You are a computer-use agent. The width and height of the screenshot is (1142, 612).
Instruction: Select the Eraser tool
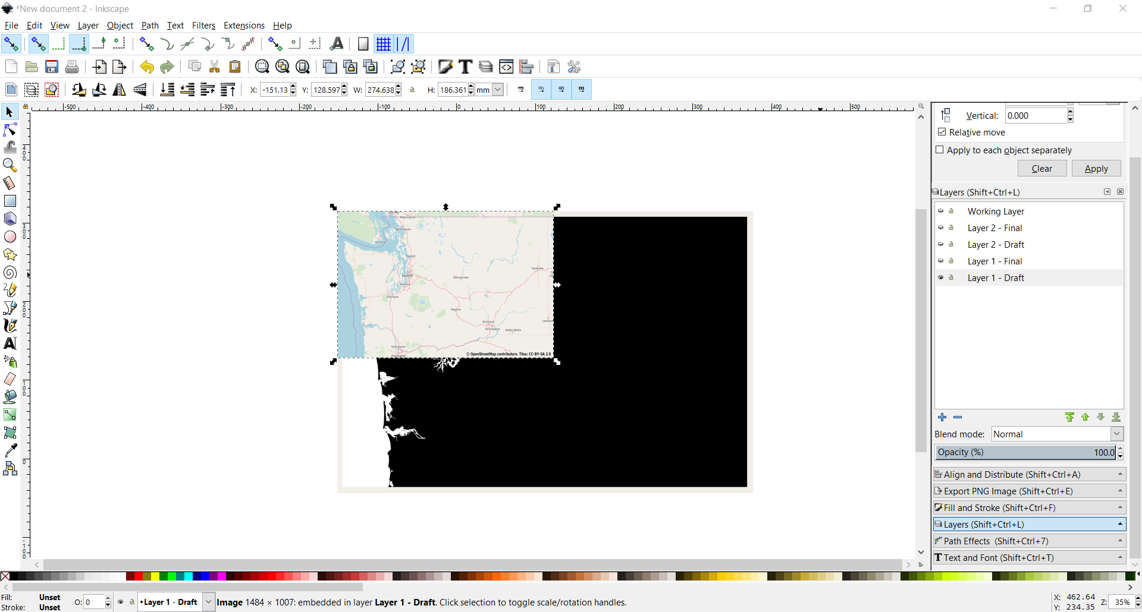10,379
